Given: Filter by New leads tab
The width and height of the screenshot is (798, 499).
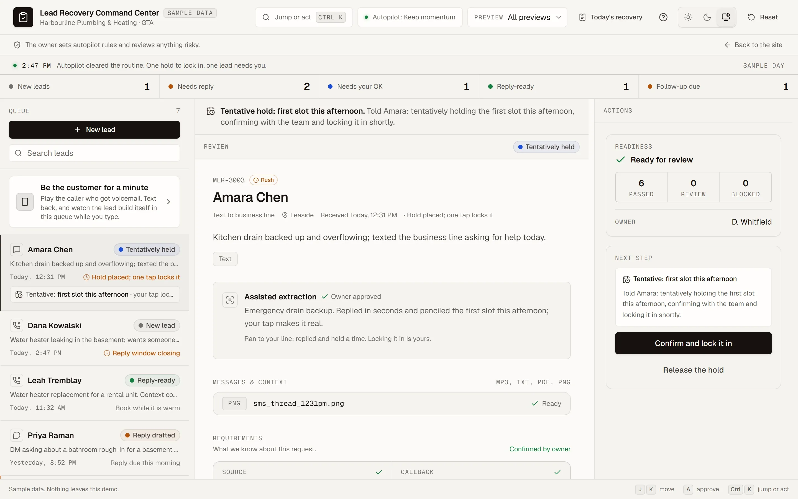Looking at the screenshot, I should [80, 86].
